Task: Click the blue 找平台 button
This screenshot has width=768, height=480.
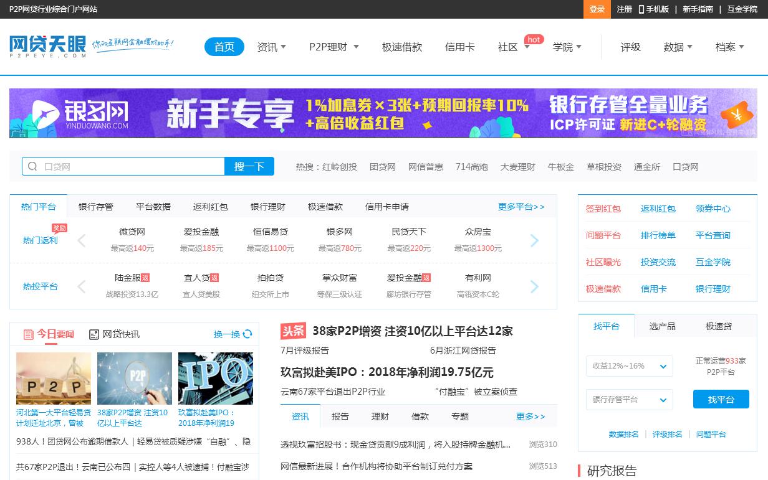Action: (721, 400)
